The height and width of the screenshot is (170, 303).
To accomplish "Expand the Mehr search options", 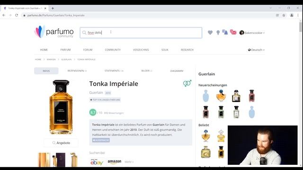I will (x=129, y=161).
